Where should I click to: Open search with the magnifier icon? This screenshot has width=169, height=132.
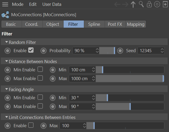click(x=141, y=5)
